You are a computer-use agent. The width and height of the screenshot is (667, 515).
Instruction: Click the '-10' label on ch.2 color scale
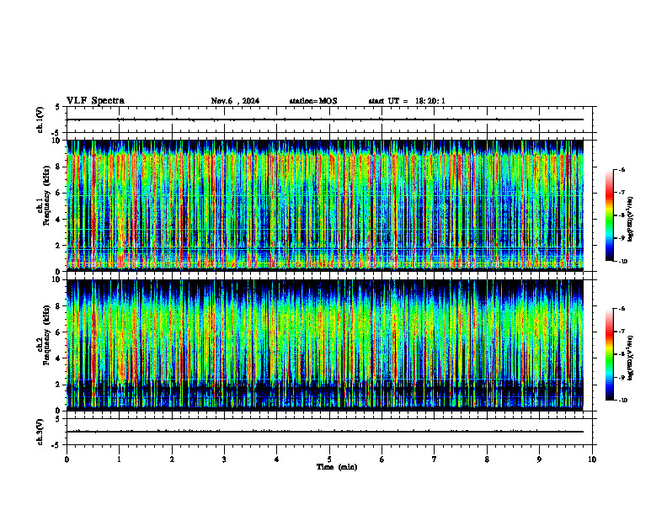click(623, 401)
